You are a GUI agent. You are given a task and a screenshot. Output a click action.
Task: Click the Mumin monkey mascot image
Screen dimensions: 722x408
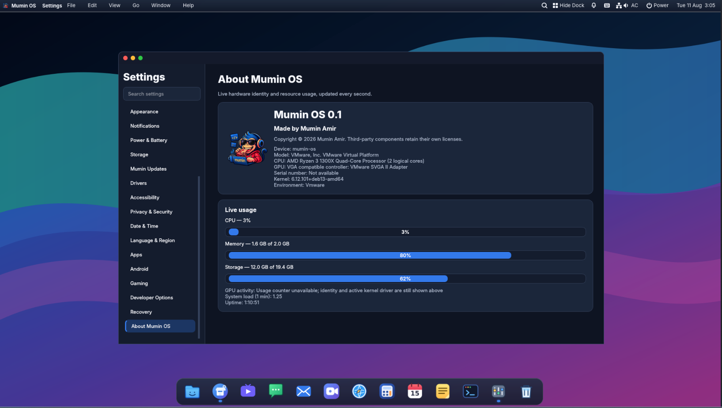[248, 148]
